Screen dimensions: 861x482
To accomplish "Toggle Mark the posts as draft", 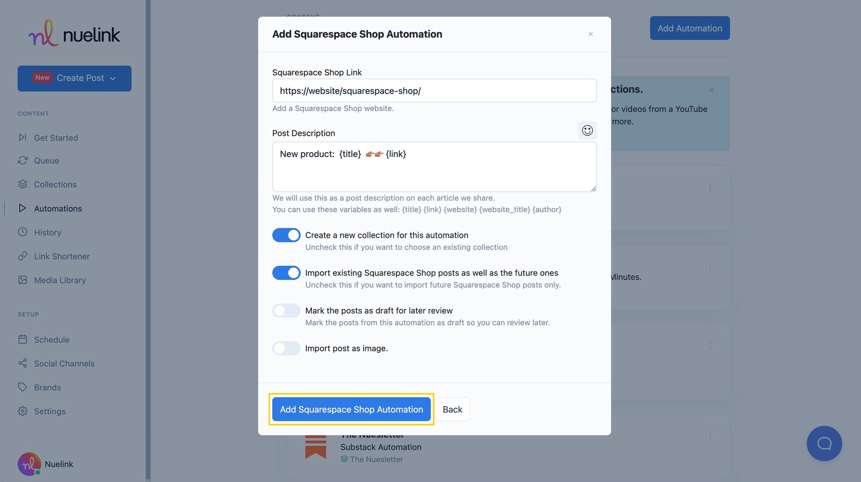I will click(286, 310).
